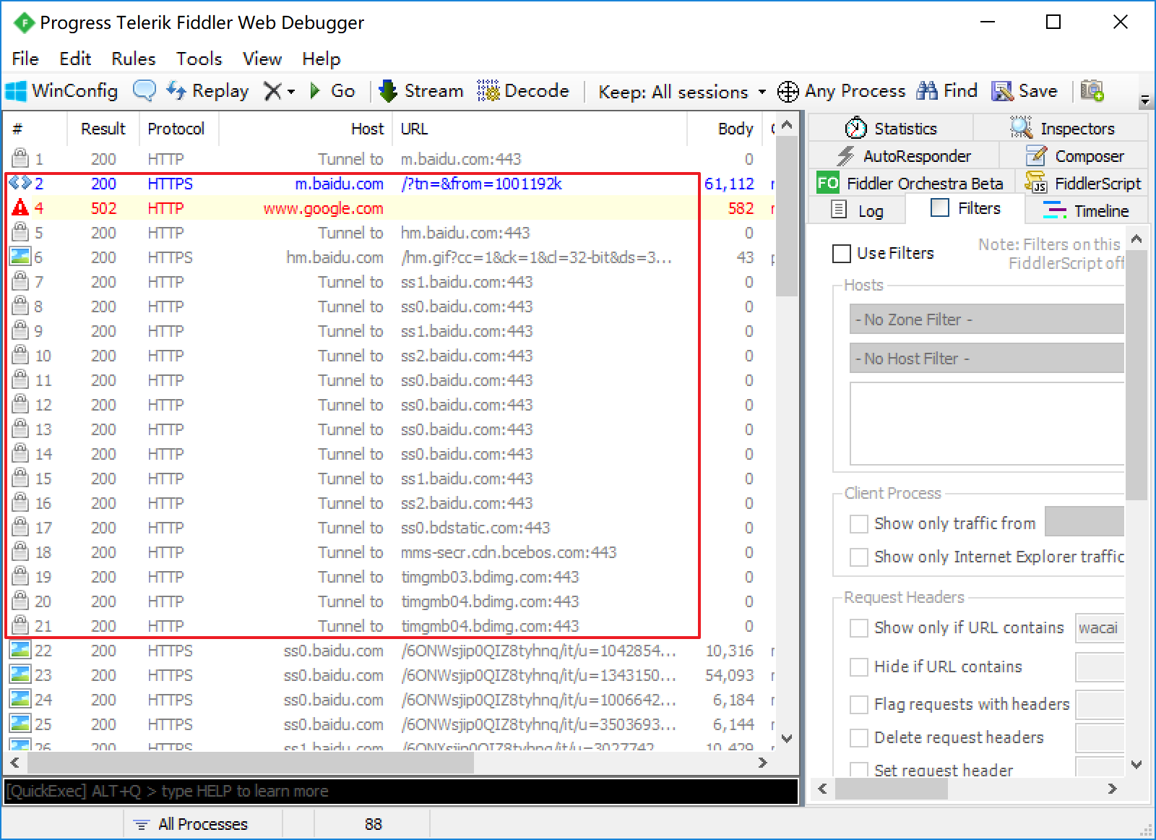Screen dimensions: 1156x840
Task: Open the Fiddler Orchestra Beta tab
Action: (911, 184)
